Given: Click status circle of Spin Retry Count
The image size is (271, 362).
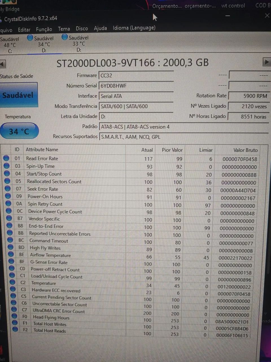Looking at the screenshot, I should 8,203.
